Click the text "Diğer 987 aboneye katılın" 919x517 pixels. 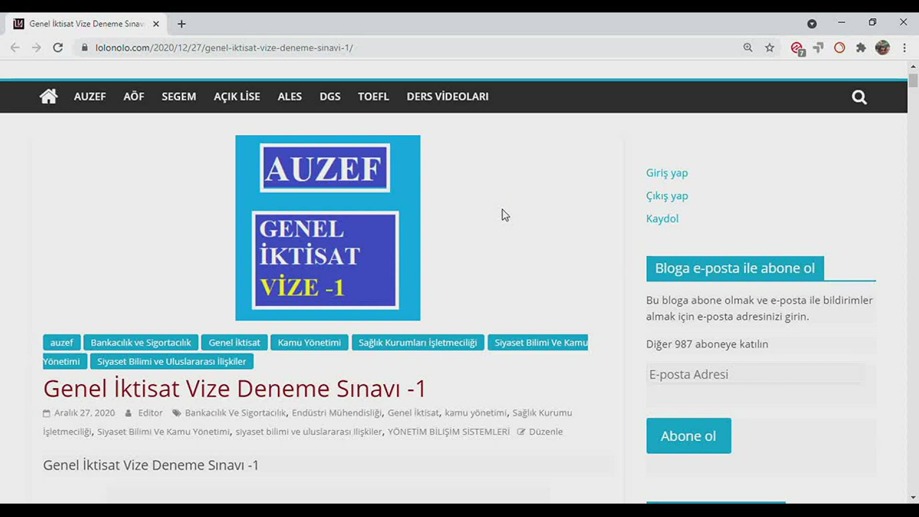tap(707, 344)
